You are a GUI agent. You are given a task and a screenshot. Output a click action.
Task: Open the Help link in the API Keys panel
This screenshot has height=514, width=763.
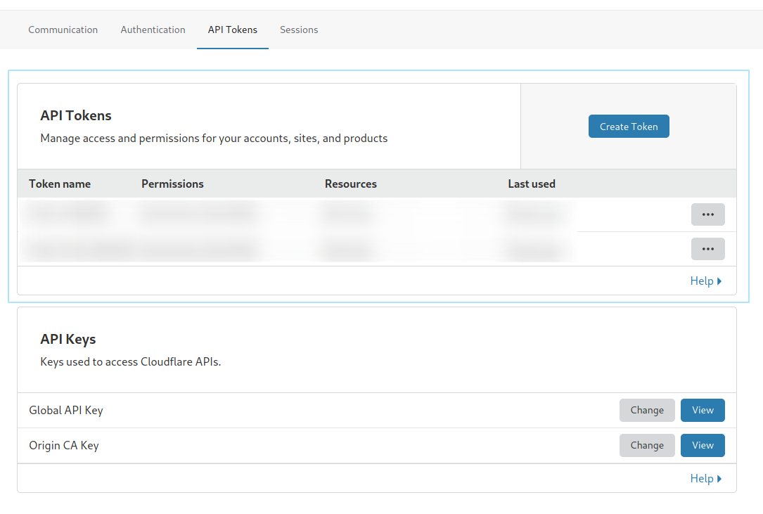[705, 478]
